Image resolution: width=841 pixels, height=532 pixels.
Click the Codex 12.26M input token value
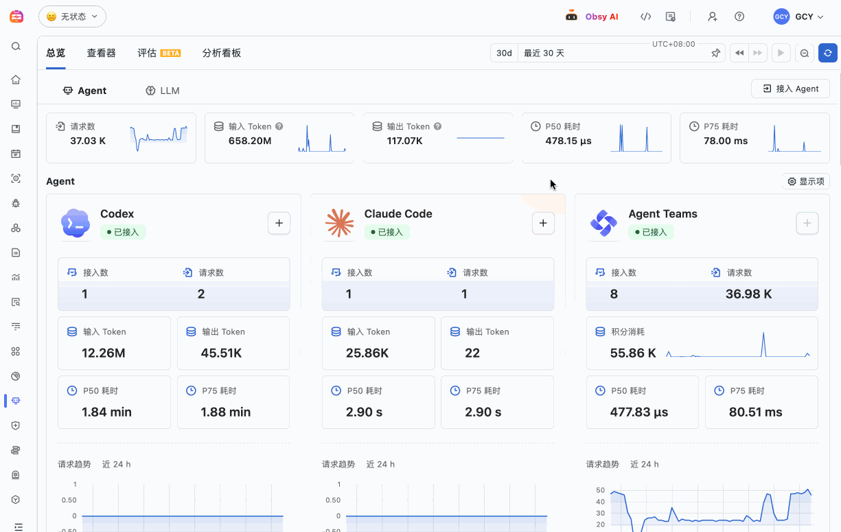click(103, 353)
